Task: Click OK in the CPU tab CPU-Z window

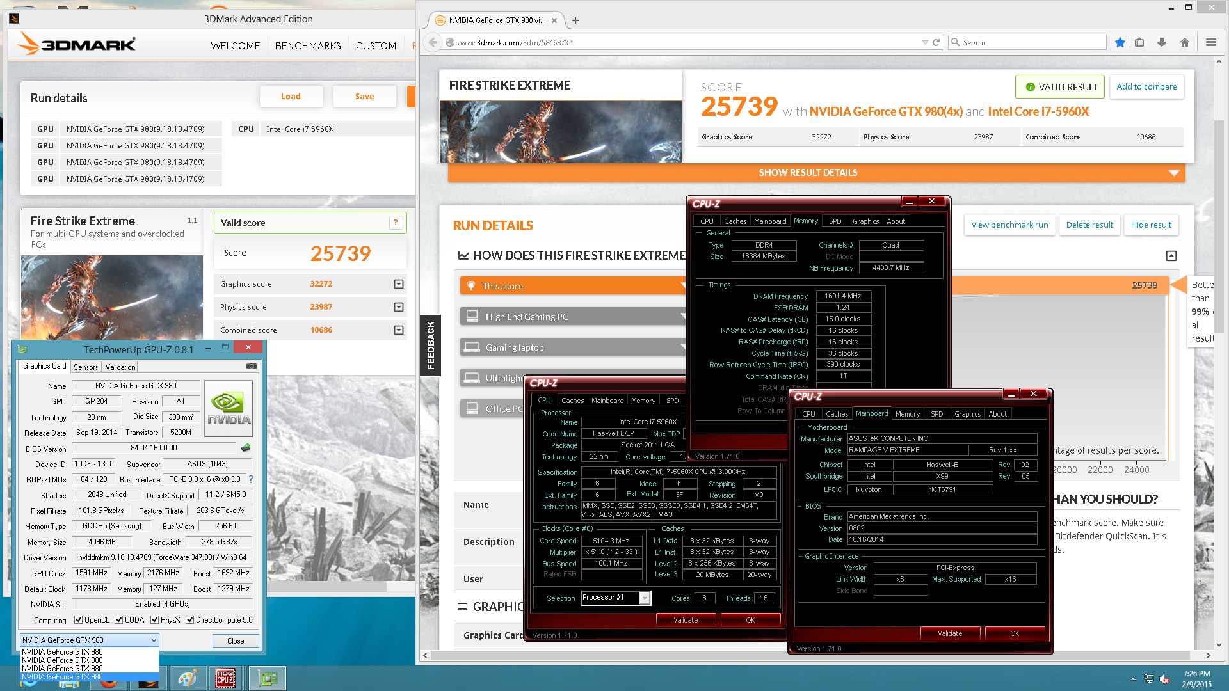Action: [x=750, y=620]
